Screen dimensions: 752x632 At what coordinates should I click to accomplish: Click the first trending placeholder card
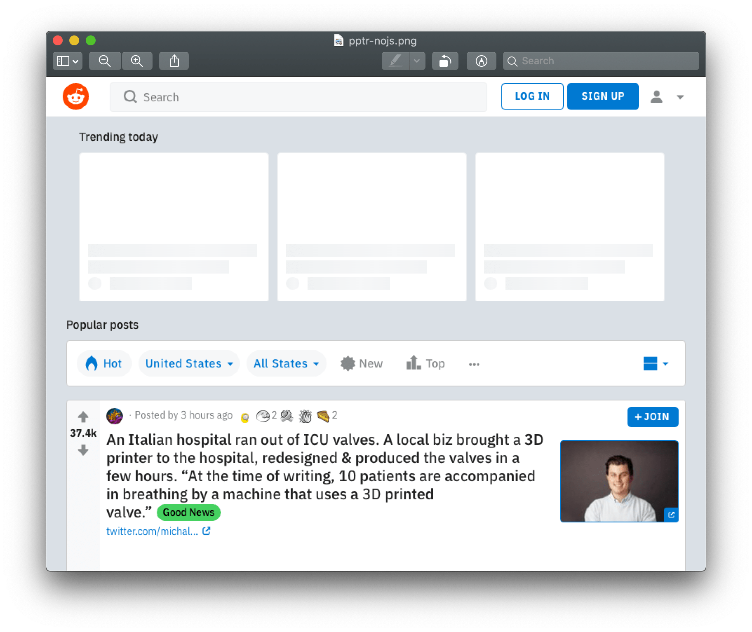click(x=174, y=227)
